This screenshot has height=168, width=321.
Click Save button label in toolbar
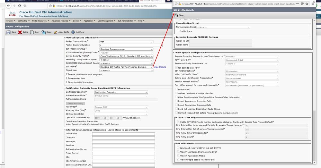click(x=13, y=32)
